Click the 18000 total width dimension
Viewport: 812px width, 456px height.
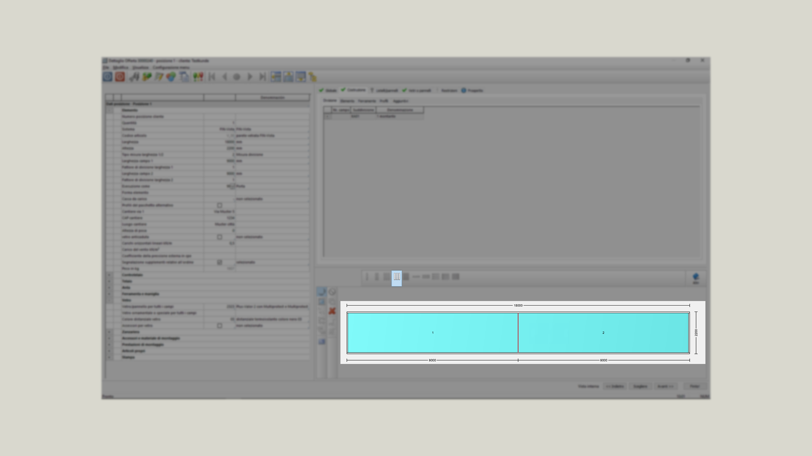pyautogui.click(x=518, y=305)
